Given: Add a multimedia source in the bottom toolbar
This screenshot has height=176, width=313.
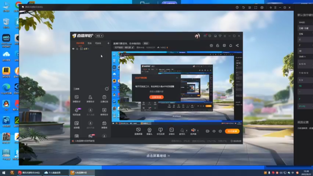Looking at the screenshot, I should pyautogui.click(x=171, y=131).
